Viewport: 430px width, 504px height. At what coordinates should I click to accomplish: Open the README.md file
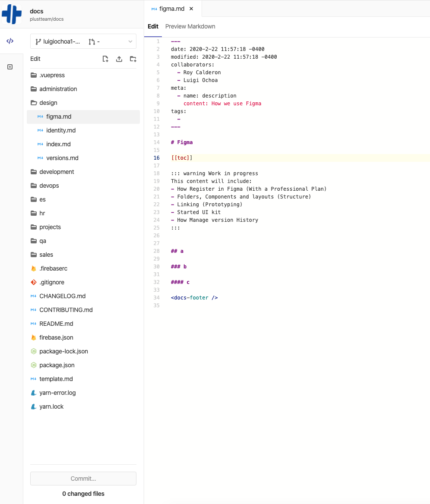tap(56, 324)
